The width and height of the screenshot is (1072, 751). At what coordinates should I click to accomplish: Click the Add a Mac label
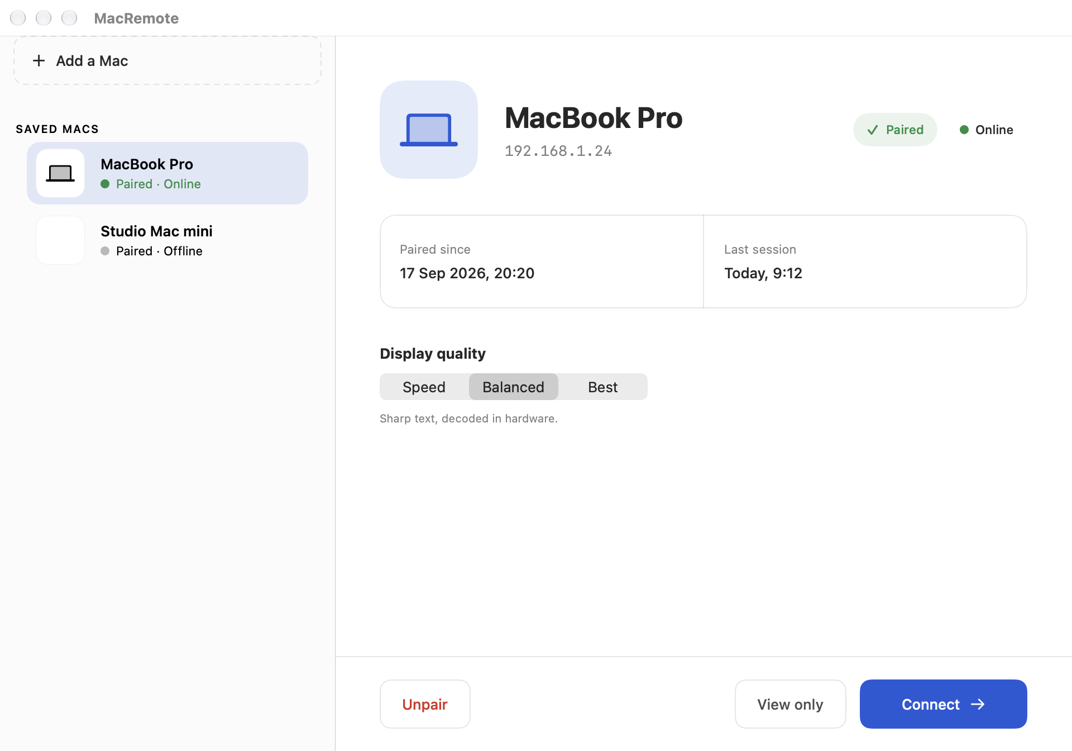(x=92, y=61)
